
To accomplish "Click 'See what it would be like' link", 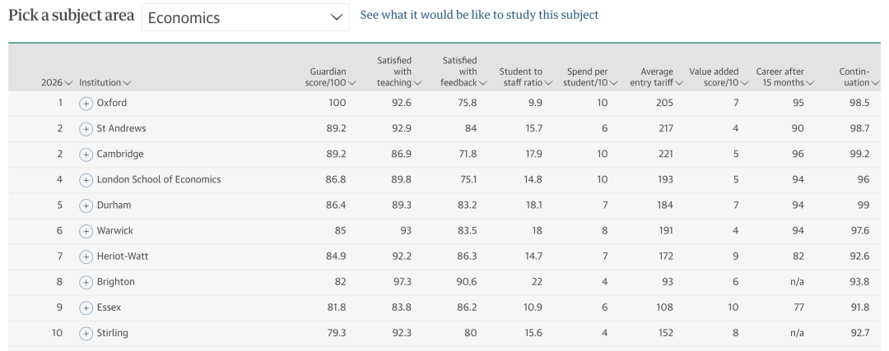I will [479, 15].
